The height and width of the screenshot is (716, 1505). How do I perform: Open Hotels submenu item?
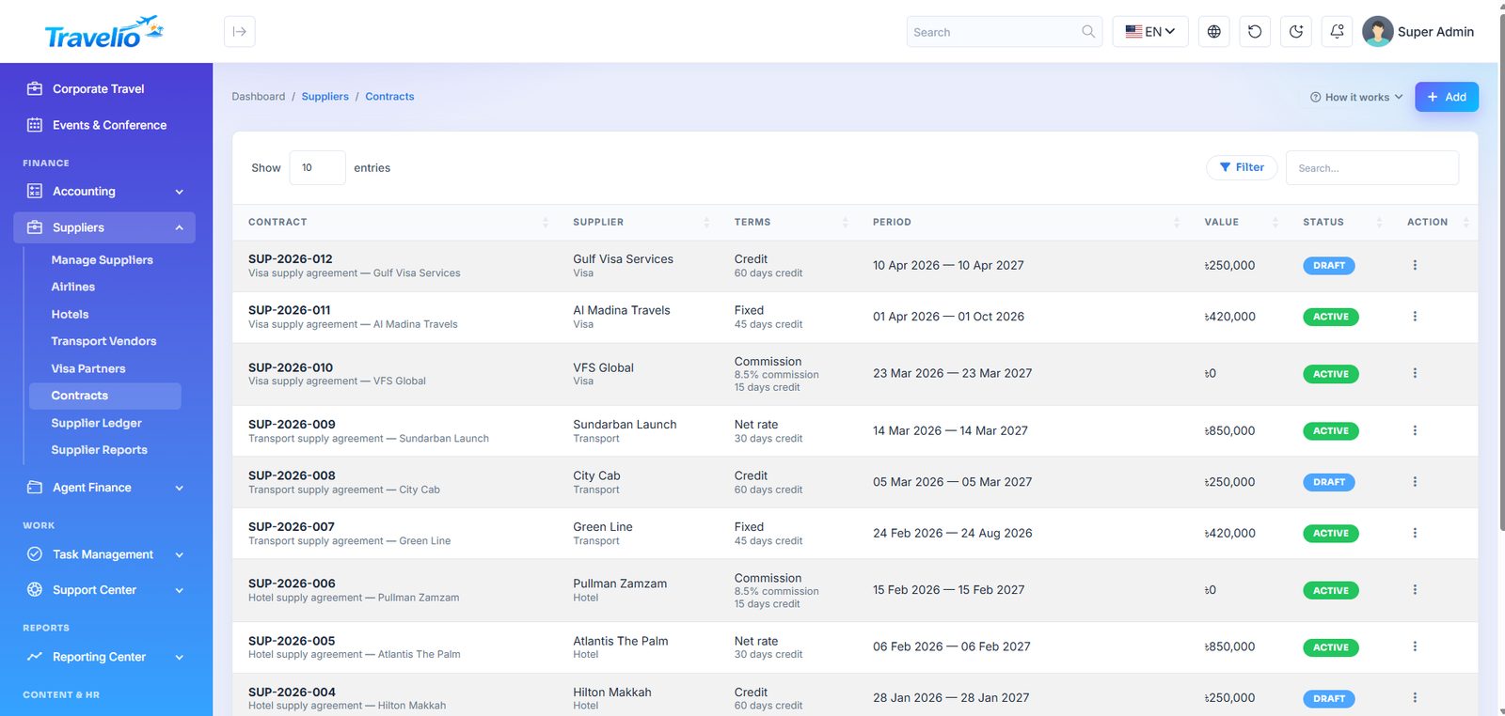point(70,314)
